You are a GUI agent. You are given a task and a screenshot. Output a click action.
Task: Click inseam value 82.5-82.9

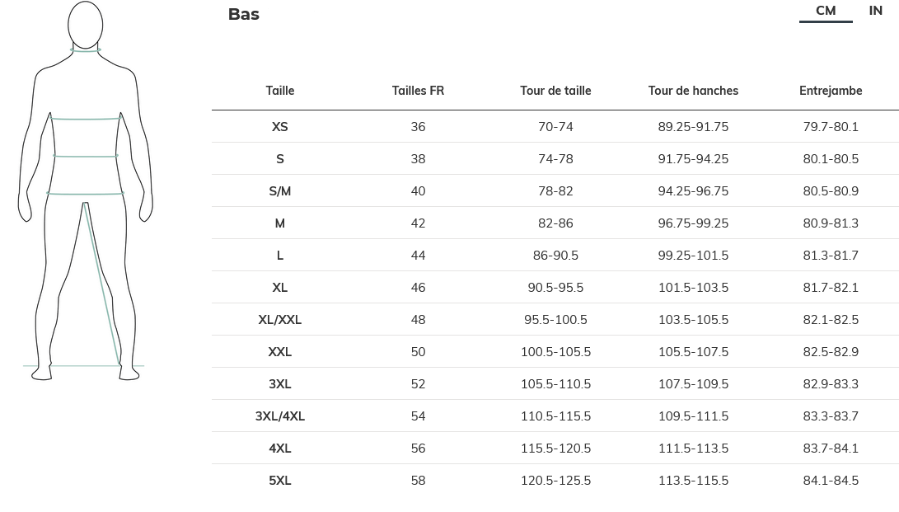click(x=831, y=352)
